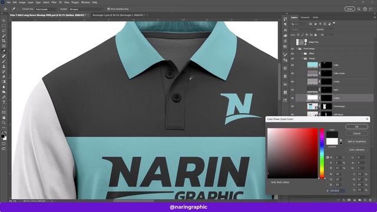Open the layer blend mode dropdown
This screenshot has height=212, width=377.
tap(303, 29)
